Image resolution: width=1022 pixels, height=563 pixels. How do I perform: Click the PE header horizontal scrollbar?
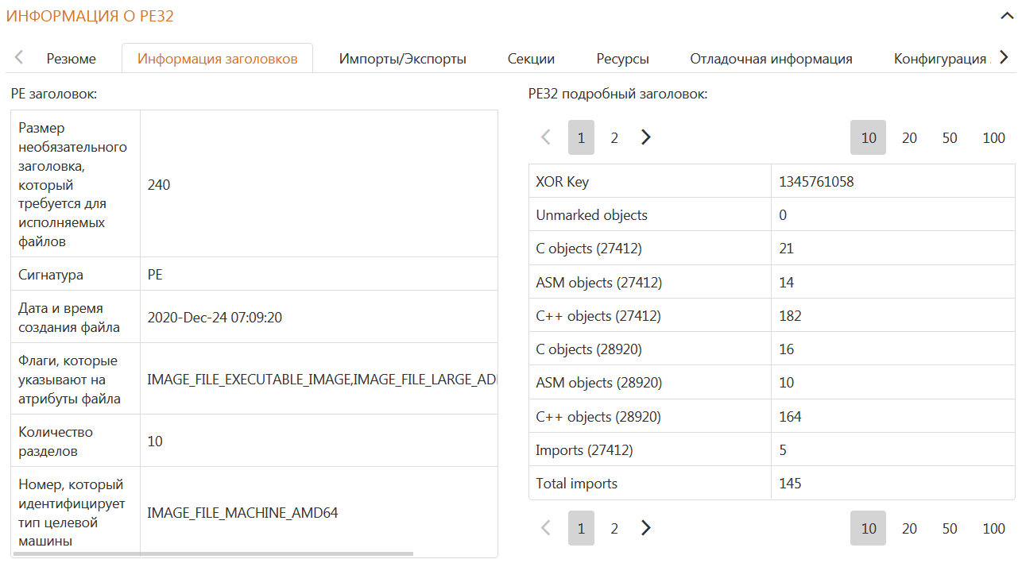coord(213,553)
